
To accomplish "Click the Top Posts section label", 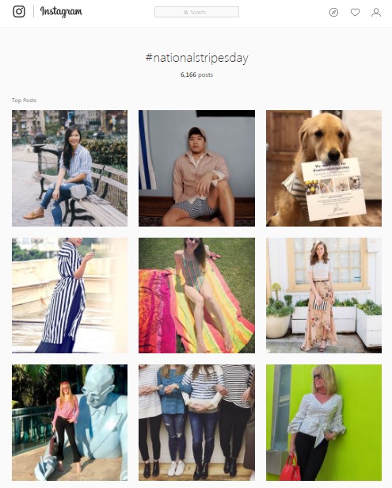I will 24,100.
